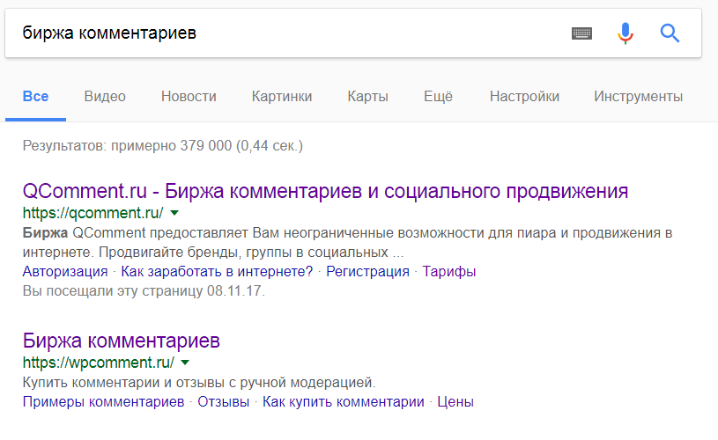Open Примеры комментариев sitelink
Viewport: 718px width, 440px height.
point(103,402)
